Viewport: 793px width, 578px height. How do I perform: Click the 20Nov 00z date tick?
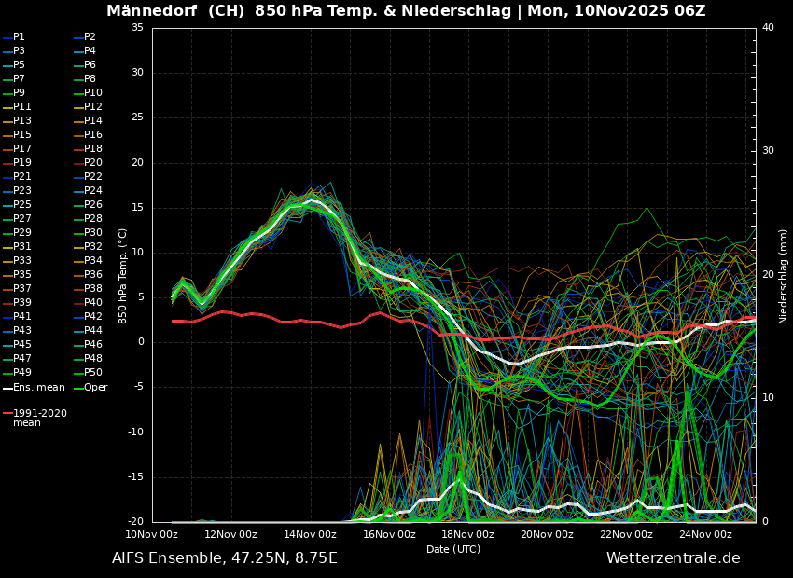(x=547, y=534)
